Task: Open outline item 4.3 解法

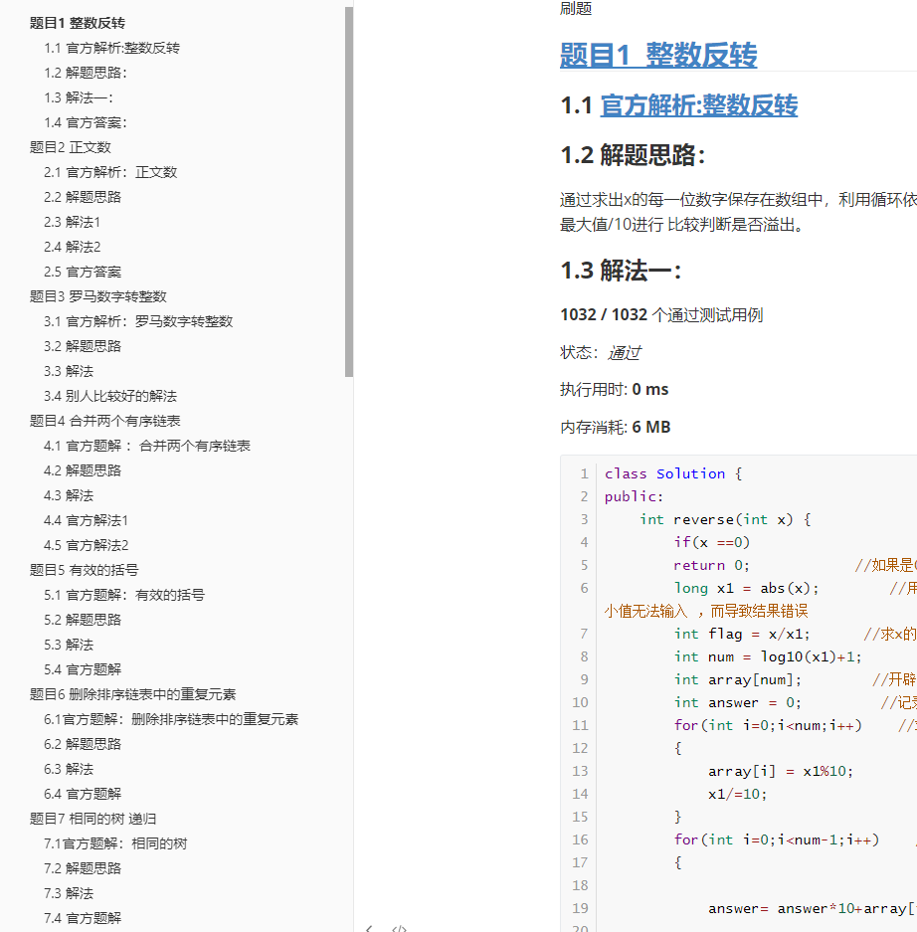Action: (x=69, y=496)
